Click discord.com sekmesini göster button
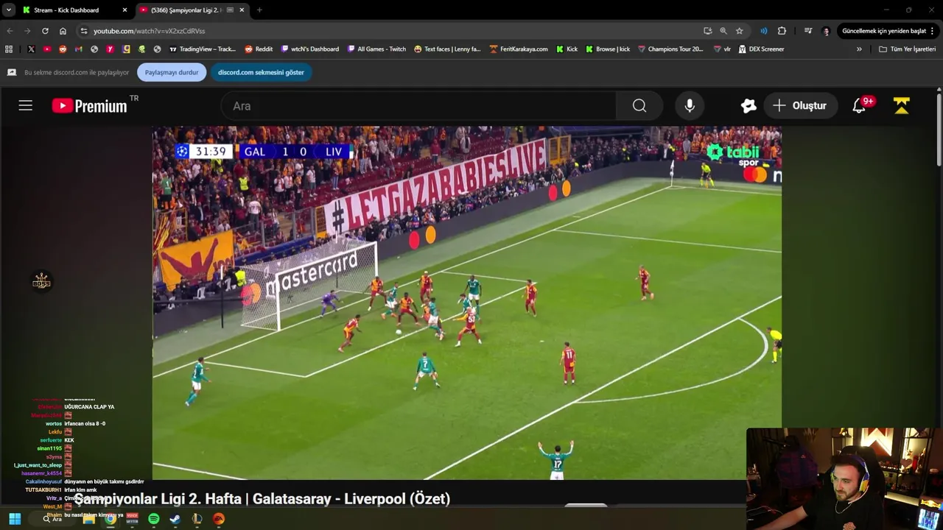This screenshot has width=943, height=530. (x=261, y=72)
